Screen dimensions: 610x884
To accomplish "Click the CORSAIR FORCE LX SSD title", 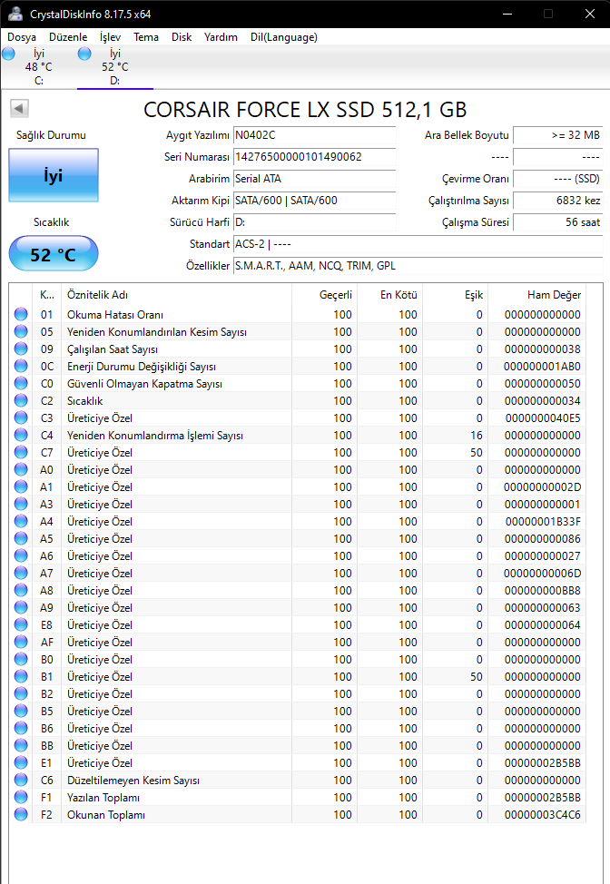I will click(x=305, y=110).
